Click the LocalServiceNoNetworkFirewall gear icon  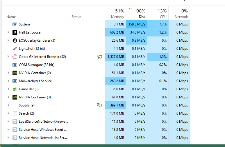point(15,122)
